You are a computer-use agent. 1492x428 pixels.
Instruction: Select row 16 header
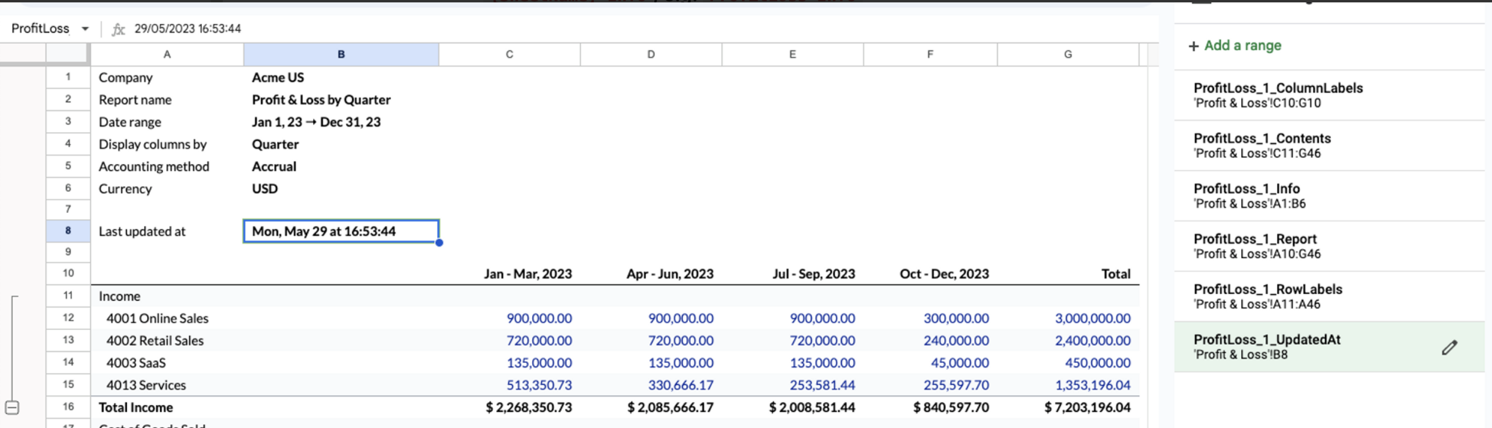(68, 407)
